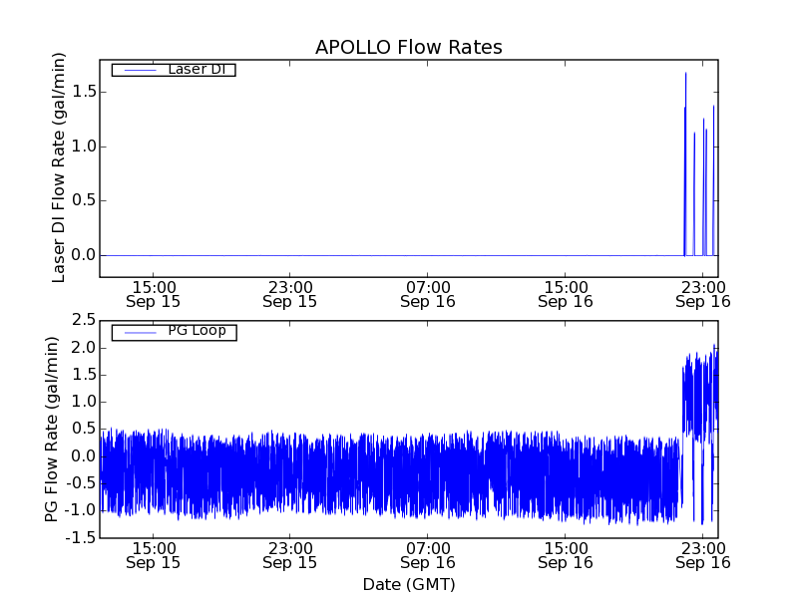Click the tallest Laser DI flow spike peak

coord(685,74)
